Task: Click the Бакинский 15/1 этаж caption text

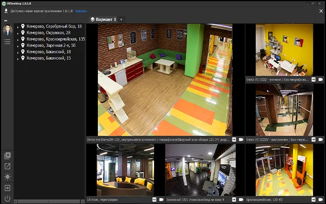Action: [195, 200]
